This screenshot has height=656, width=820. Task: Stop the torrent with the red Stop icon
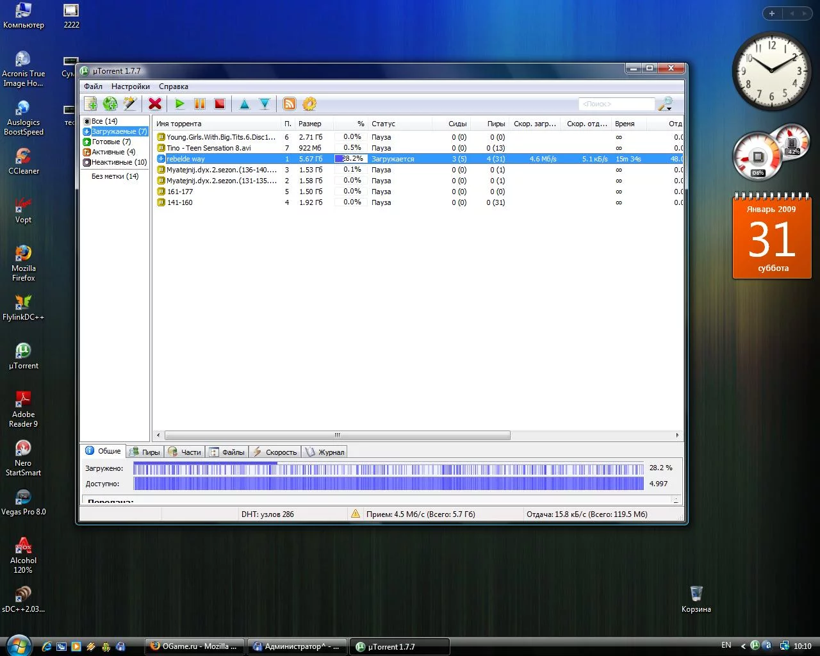(220, 104)
